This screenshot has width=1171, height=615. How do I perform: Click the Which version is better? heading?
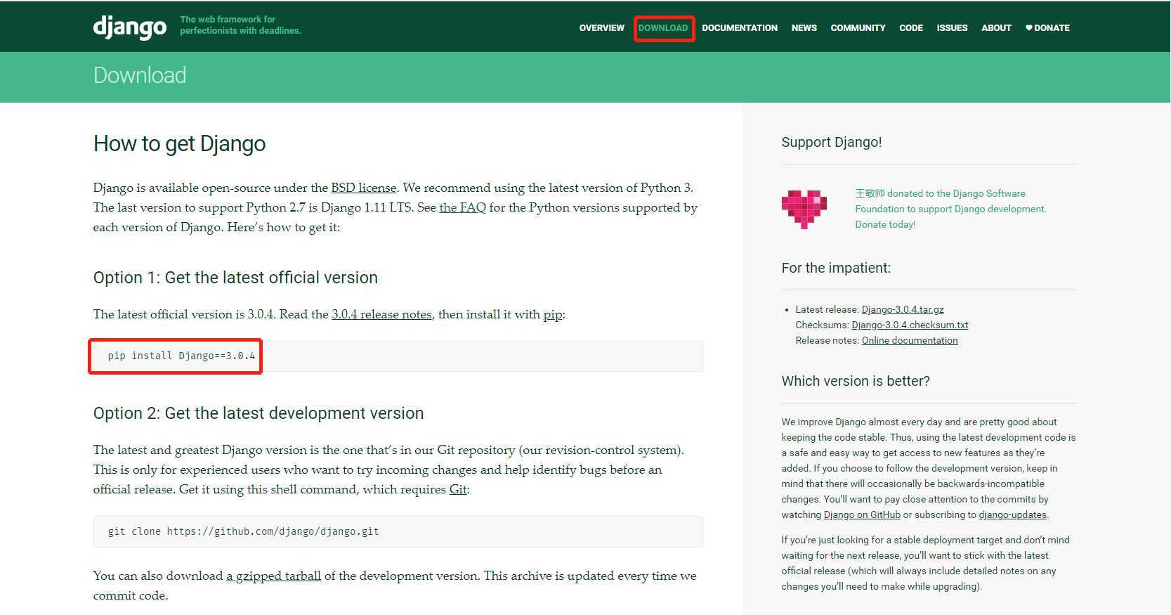coord(856,381)
